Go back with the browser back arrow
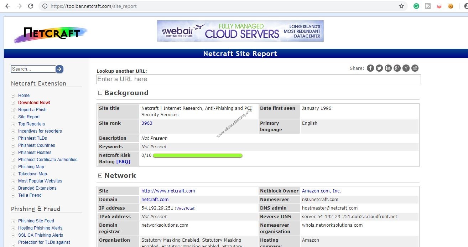The image size is (468, 247). 7,6
